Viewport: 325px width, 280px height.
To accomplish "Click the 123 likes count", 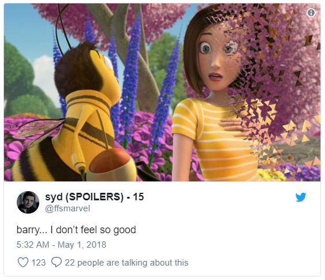I will click(x=39, y=263).
